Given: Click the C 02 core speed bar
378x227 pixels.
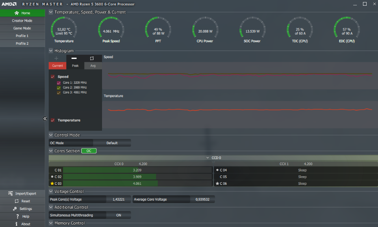Looking at the screenshot, I should pyautogui.click(x=137, y=177).
